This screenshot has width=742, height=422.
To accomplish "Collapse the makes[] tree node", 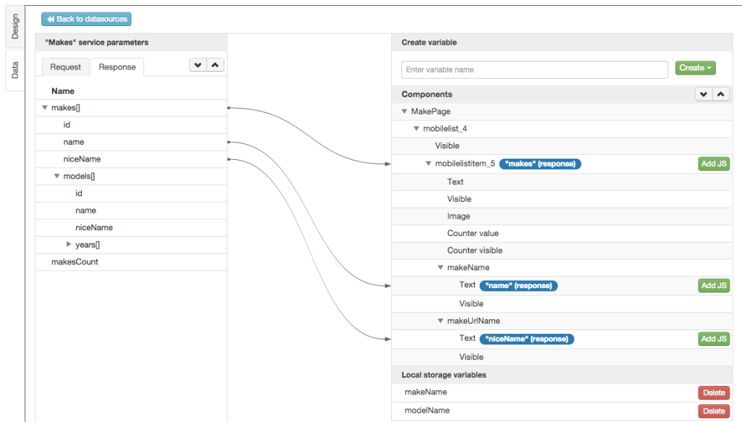I will point(45,108).
